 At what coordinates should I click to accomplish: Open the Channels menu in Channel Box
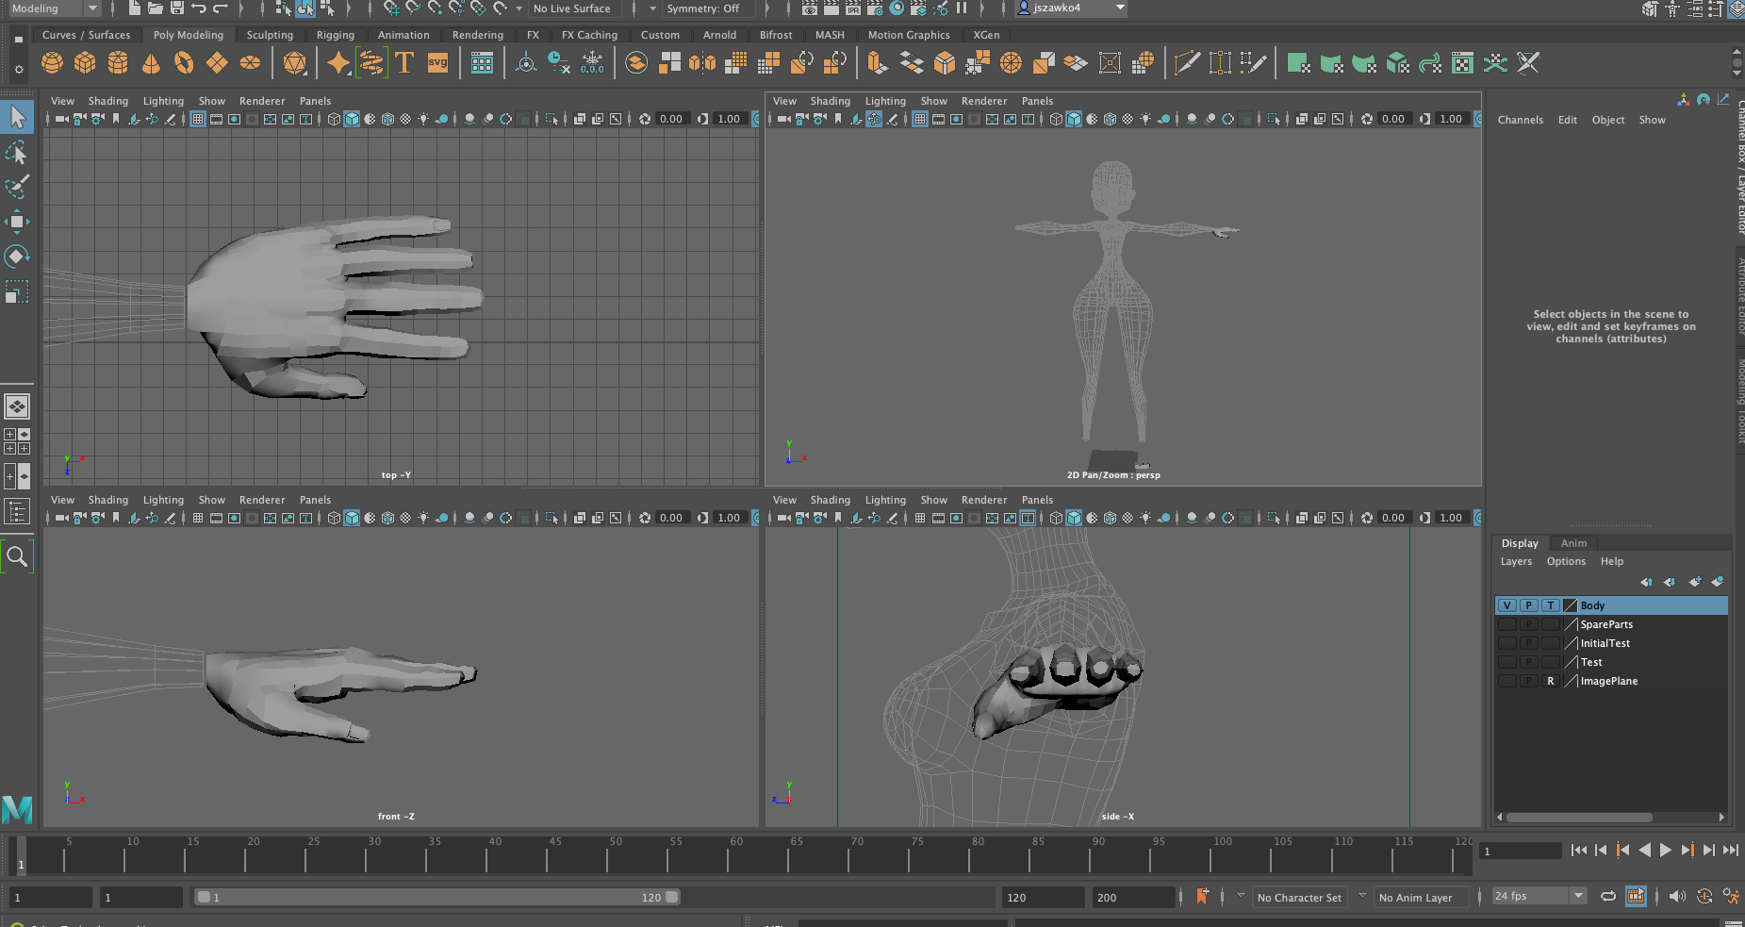pyautogui.click(x=1520, y=120)
